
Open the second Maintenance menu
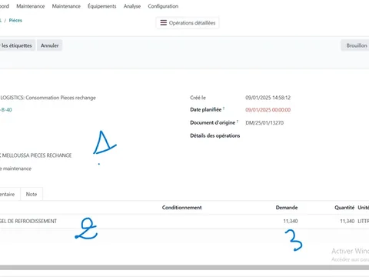[66, 6]
